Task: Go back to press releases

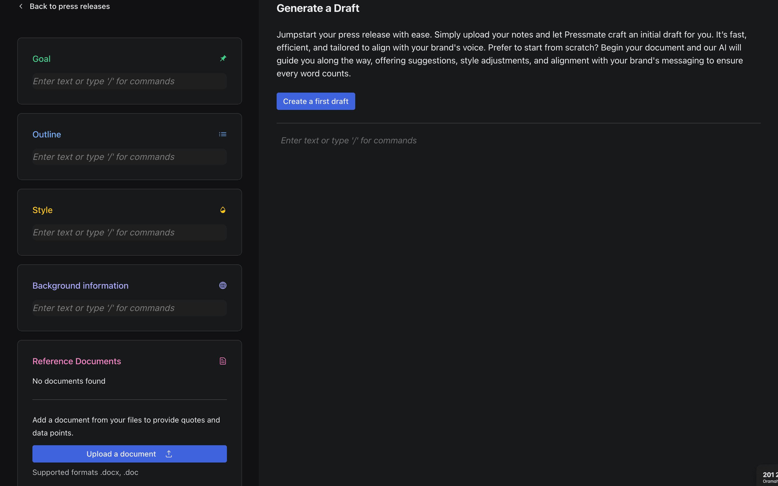Action: 69,6
